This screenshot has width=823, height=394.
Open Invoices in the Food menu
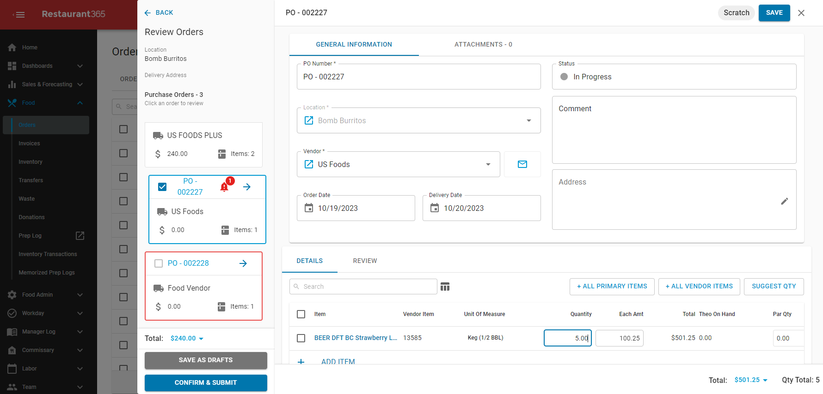pos(29,143)
